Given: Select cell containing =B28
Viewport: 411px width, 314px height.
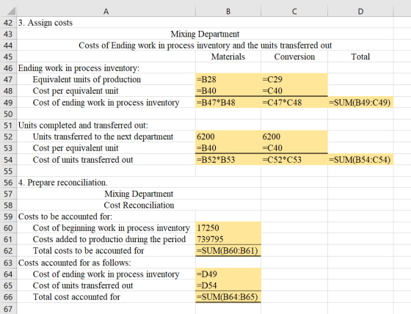Looking at the screenshot, I should [228, 79].
